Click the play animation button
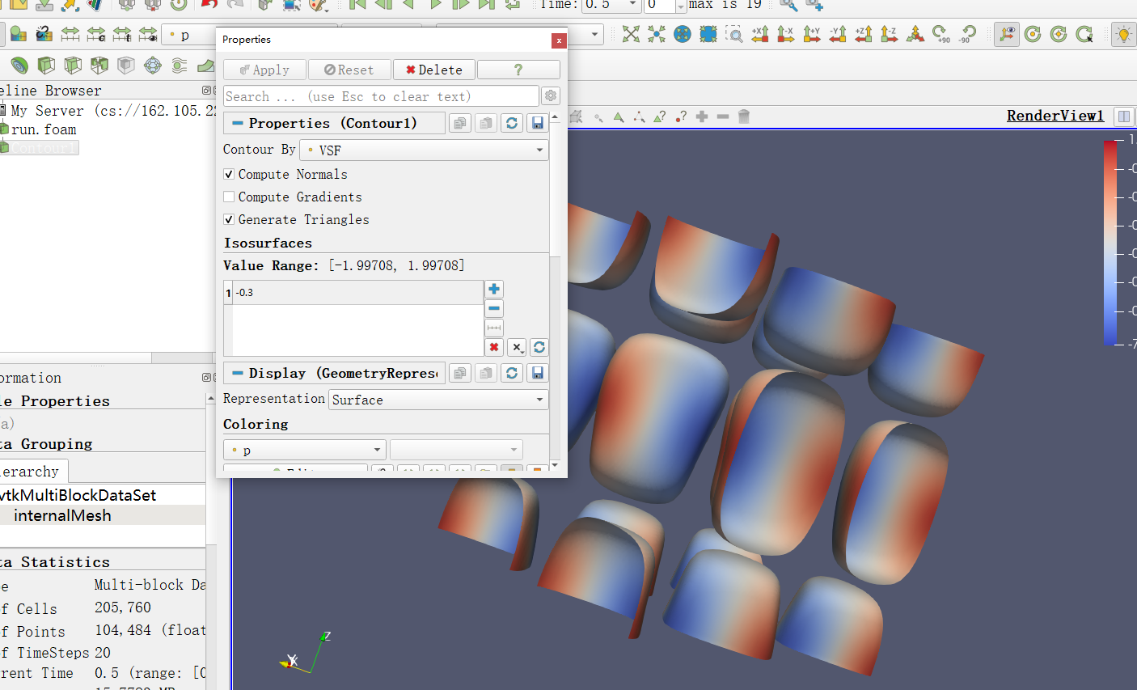Image resolution: width=1137 pixels, height=690 pixels. pyautogui.click(x=435, y=4)
